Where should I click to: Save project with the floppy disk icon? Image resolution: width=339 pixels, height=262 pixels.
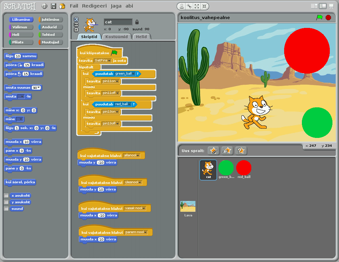[53, 6]
